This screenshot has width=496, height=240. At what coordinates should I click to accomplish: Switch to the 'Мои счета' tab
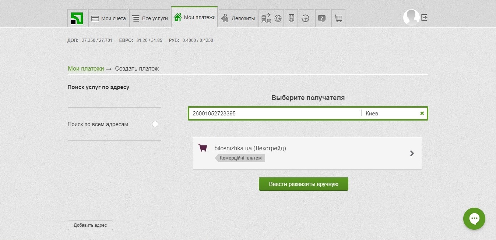108,18
